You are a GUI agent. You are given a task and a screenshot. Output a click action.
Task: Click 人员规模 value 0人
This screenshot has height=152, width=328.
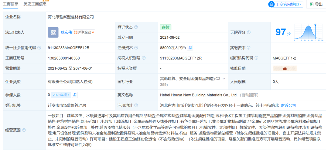click(276, 82)
